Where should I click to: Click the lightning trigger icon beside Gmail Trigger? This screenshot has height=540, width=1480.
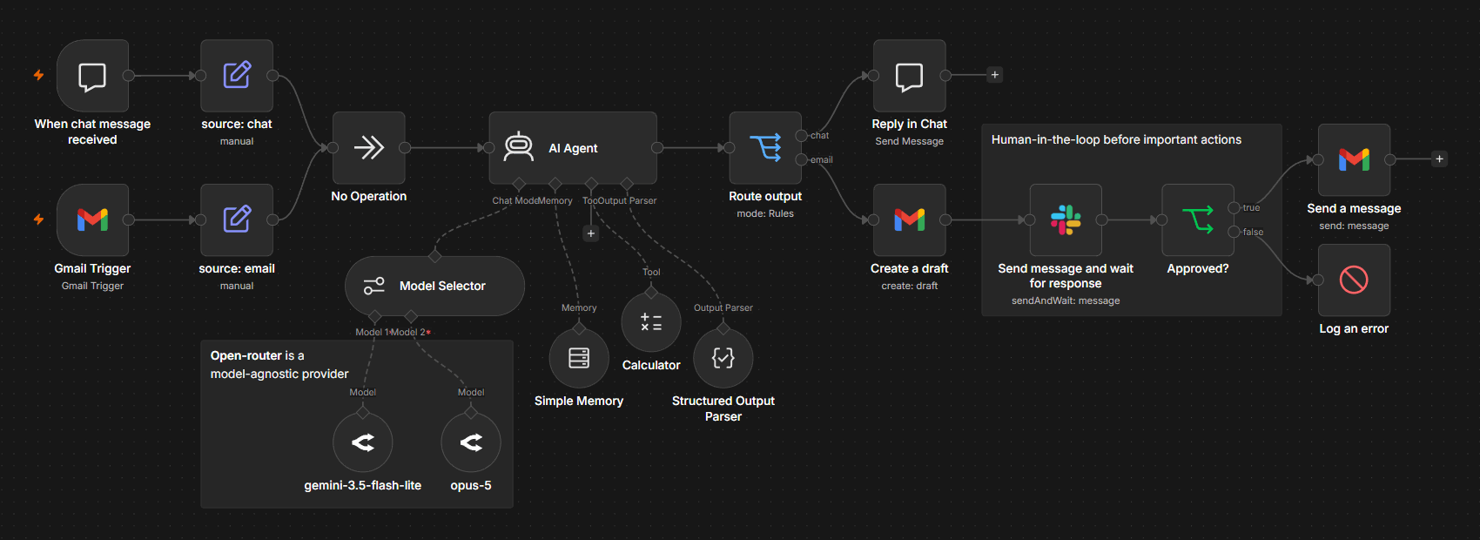pos(38,219)
